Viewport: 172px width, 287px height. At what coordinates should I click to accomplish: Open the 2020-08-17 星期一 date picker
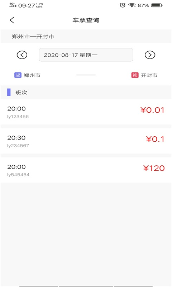tap(86, 55)
